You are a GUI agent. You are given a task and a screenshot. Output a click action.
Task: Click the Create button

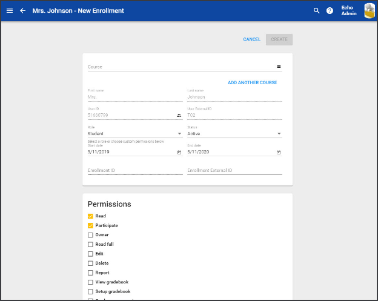point(279,39)
